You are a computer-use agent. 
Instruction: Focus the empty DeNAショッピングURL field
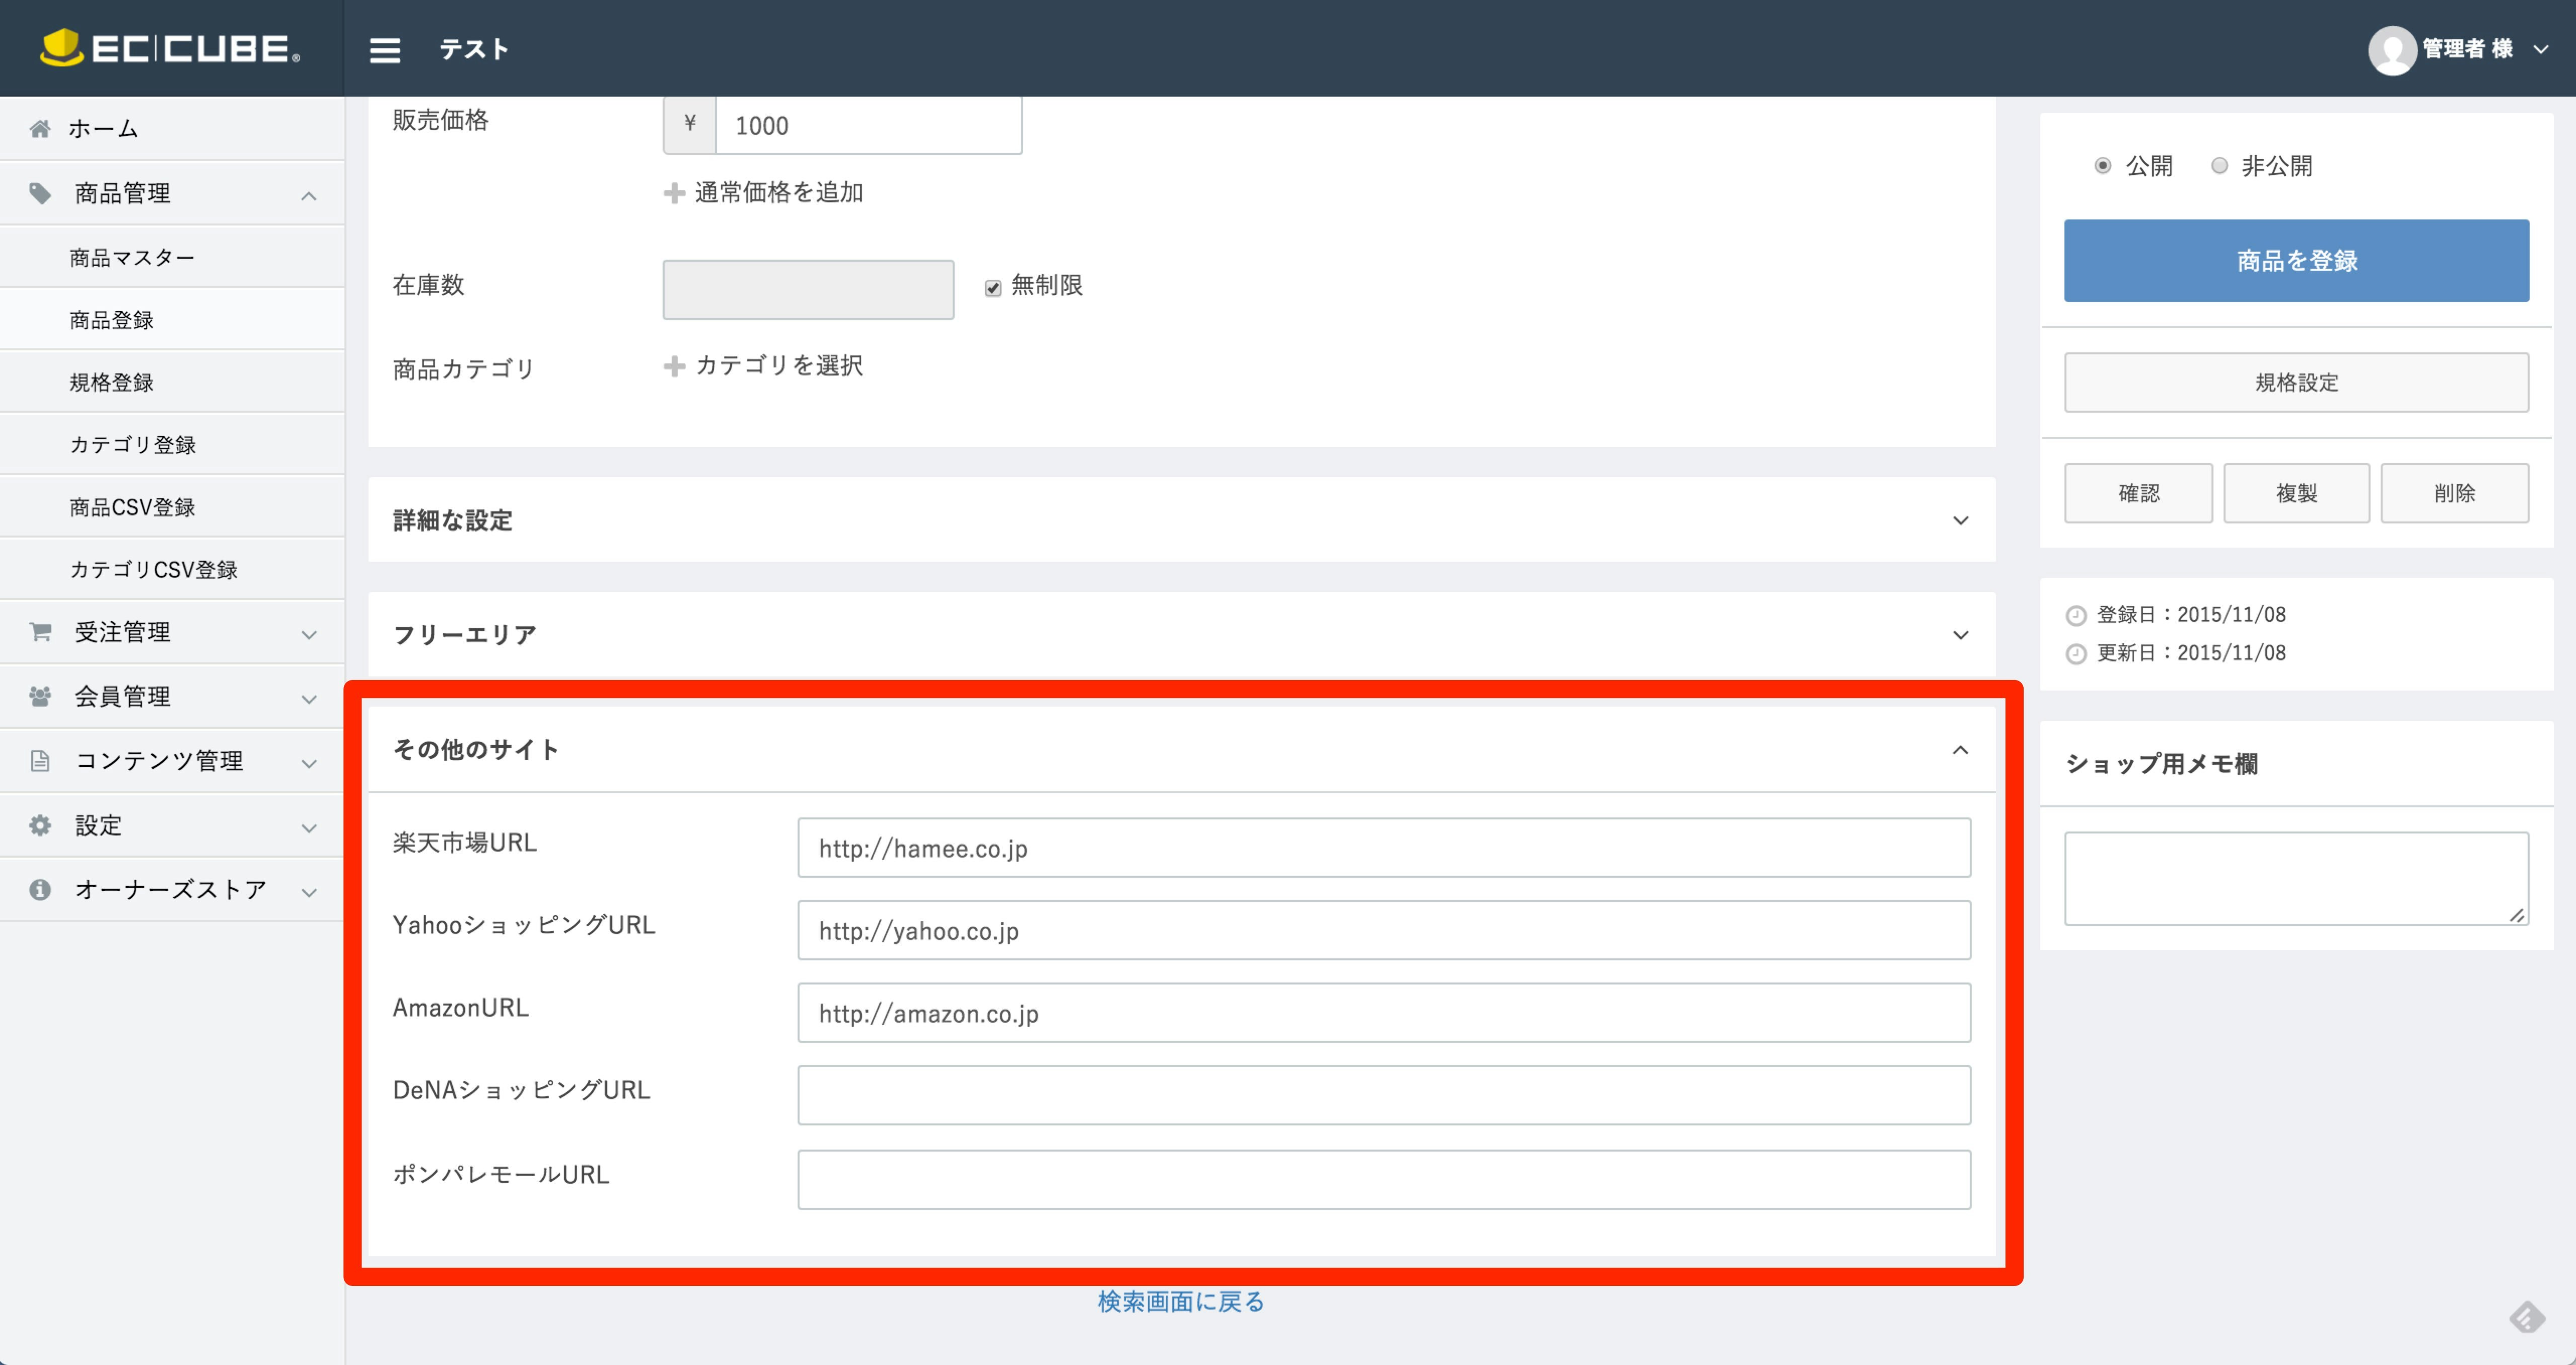coord(1384,1095)
